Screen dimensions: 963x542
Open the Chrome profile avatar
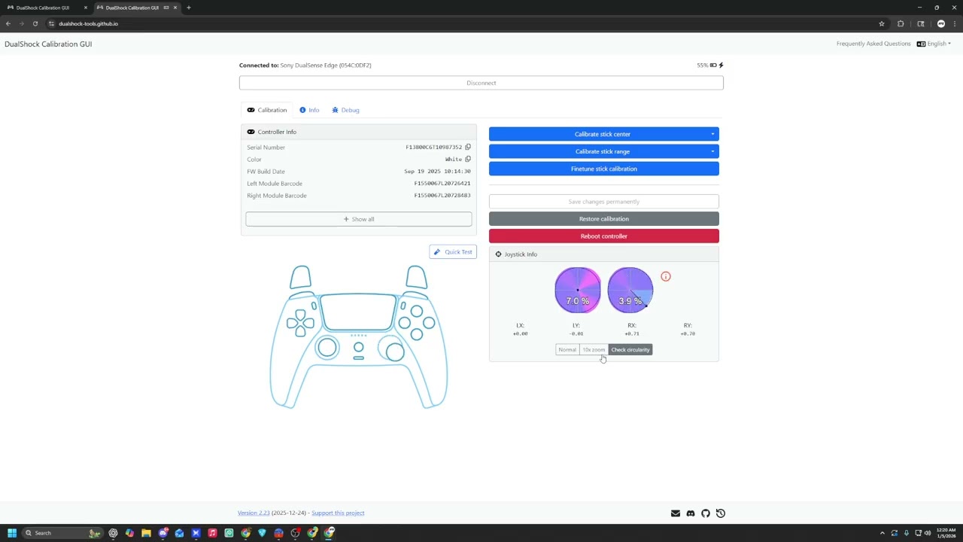click(x=940, y=23)
